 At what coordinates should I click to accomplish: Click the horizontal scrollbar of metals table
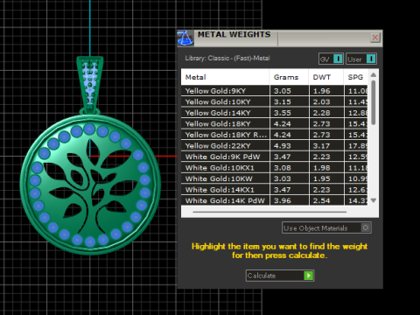[x=269, y=212]
